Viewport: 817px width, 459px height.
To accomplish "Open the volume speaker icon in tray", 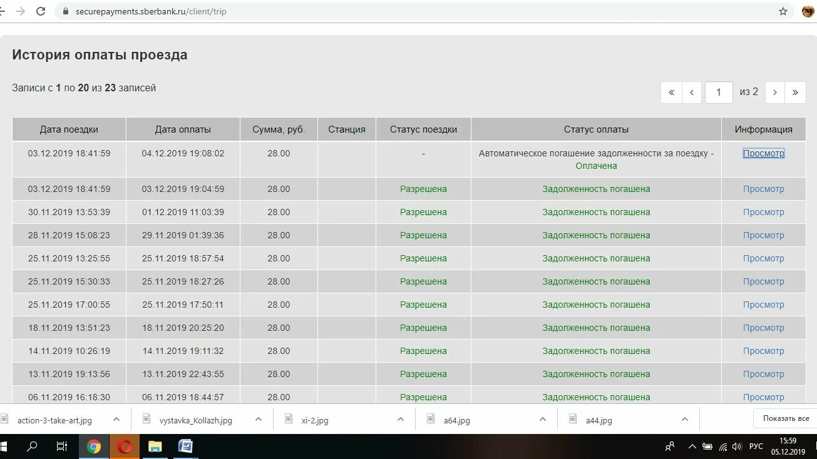I will pyautogui.click(x=737, y=446).
